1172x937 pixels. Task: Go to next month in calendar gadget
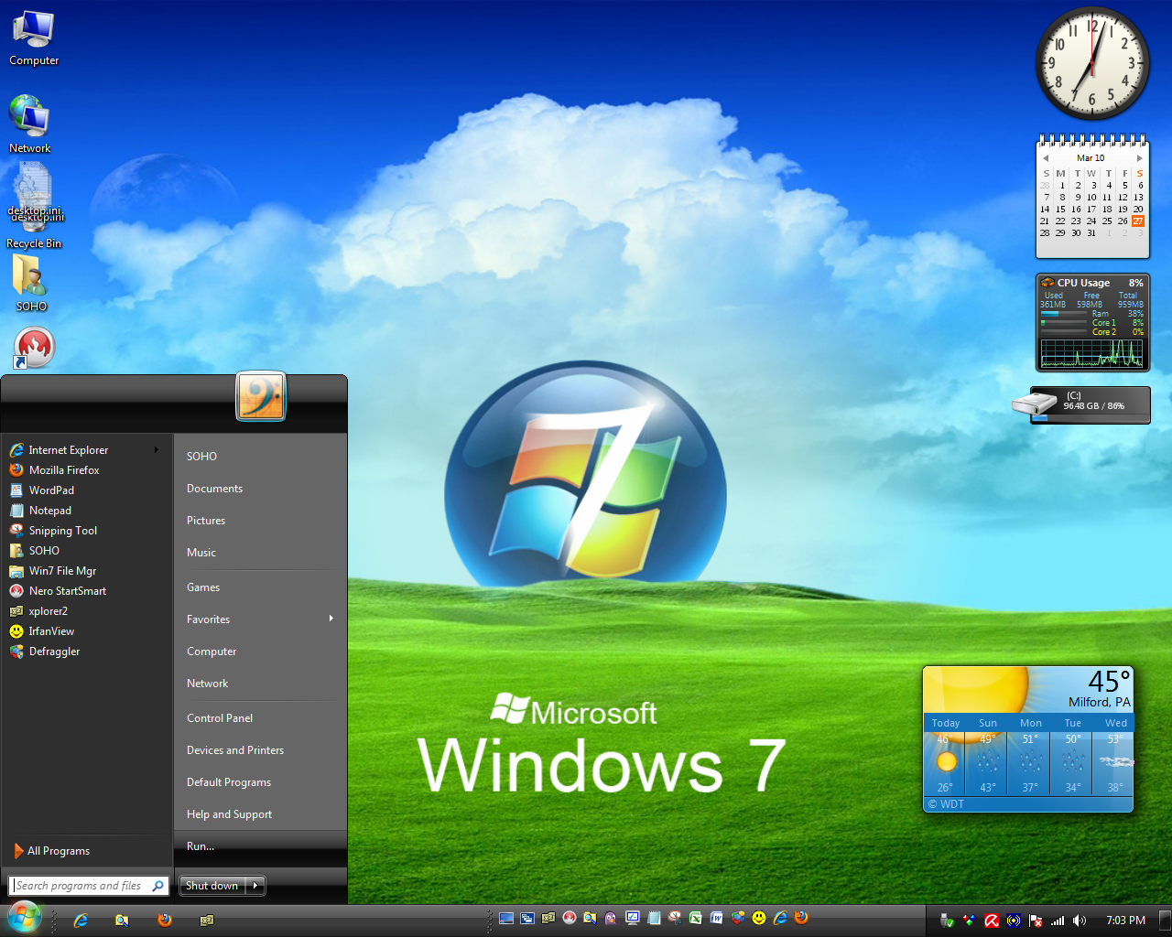1140,158
